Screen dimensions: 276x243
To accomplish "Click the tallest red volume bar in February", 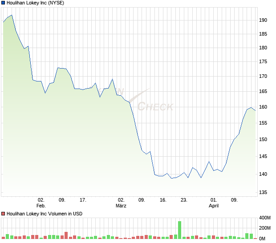I will tap(66, 235).
